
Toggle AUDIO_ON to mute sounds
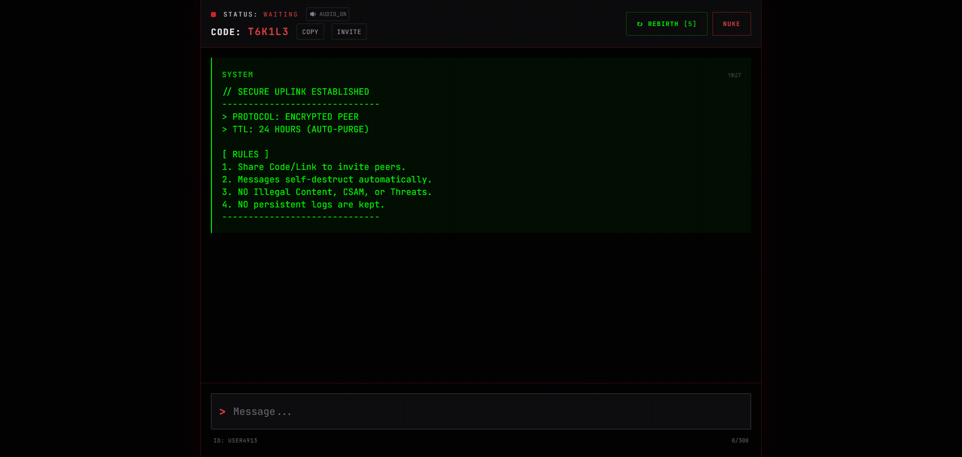(328, 14)
